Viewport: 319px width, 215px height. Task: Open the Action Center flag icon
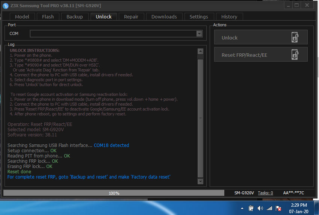pyautogui.click(x=278, y=208)
